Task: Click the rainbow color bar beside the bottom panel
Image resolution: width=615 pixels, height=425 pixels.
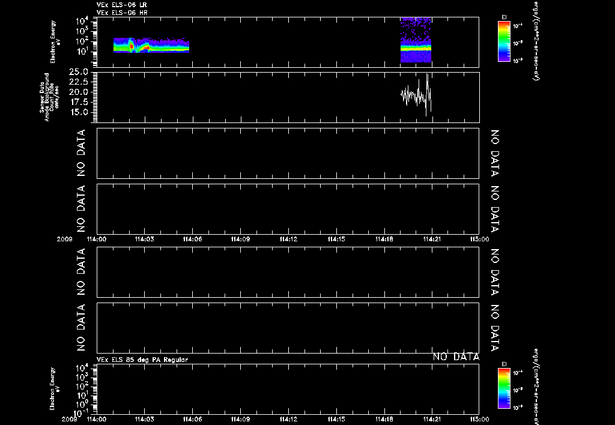Action: point(504,388)
